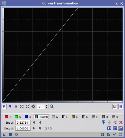Click the store curve blue up-arrow
This screenshot has height=138, width=125.
[103, 122]
